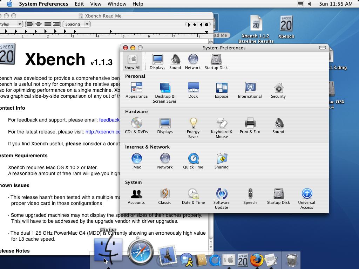359x269 pixels.
Task: Open the Energy Saver pane
Action: click(193, 128)
